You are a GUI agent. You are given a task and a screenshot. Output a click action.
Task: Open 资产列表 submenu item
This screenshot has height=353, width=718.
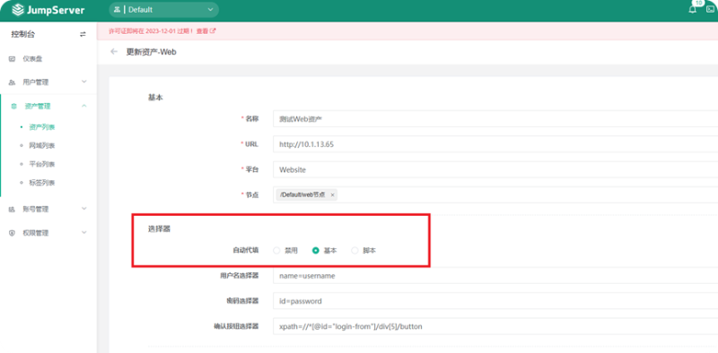[x=41, y=127]
